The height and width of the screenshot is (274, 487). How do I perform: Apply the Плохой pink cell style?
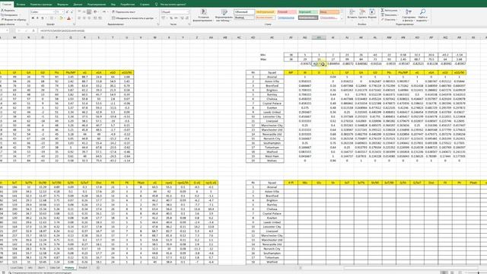pyautogui.click(x=286, y=12)
